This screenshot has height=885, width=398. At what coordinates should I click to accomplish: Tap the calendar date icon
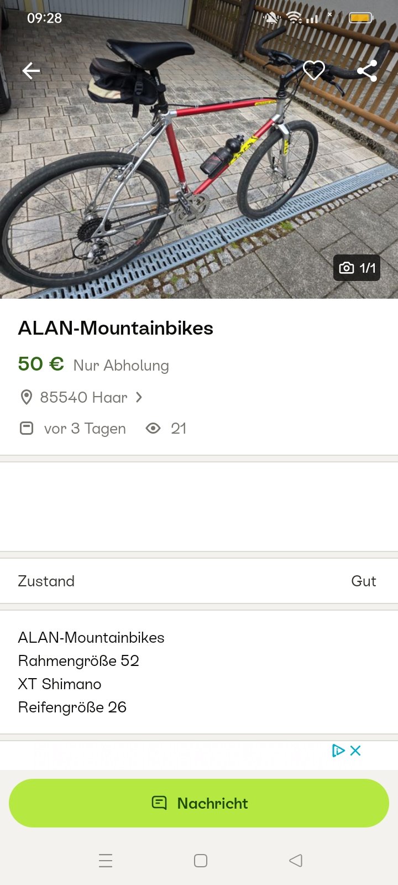[x=27, y=429]
